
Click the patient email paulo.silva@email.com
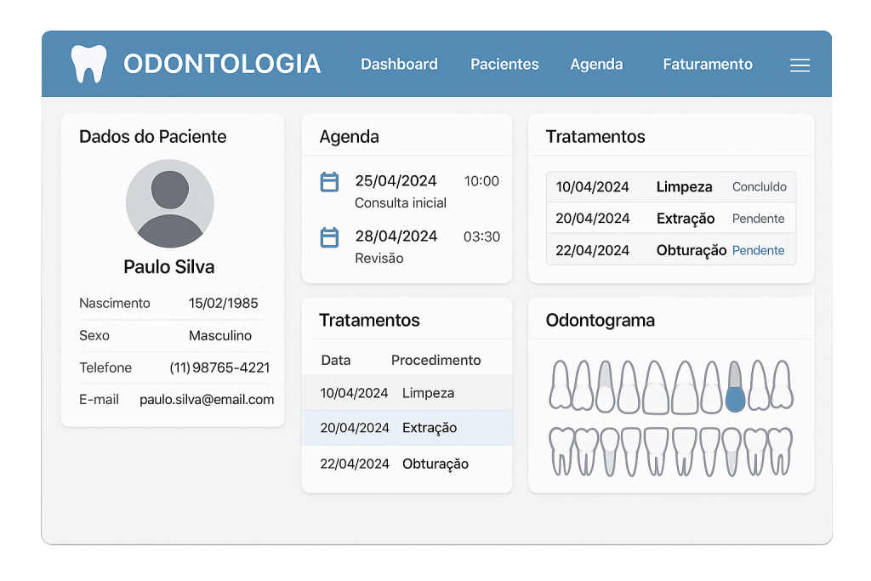point(207,399)
